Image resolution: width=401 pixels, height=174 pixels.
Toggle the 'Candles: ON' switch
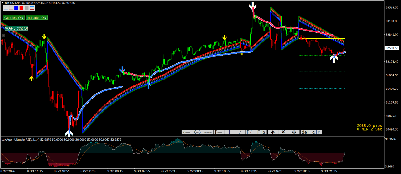pyautogui.click(x=14, y=18)
